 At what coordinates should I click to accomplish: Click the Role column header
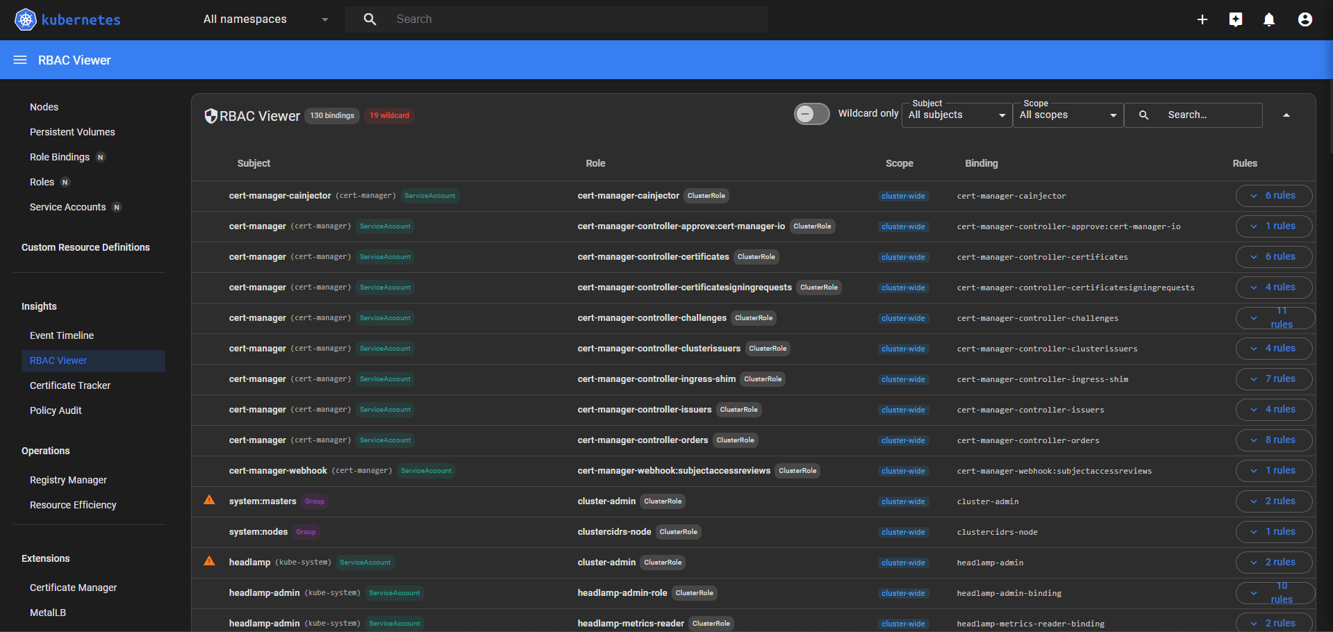(595, 163)
